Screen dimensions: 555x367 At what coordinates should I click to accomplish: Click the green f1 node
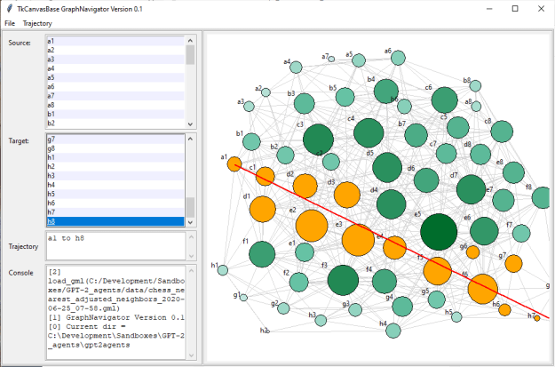(x=262, y=255)
